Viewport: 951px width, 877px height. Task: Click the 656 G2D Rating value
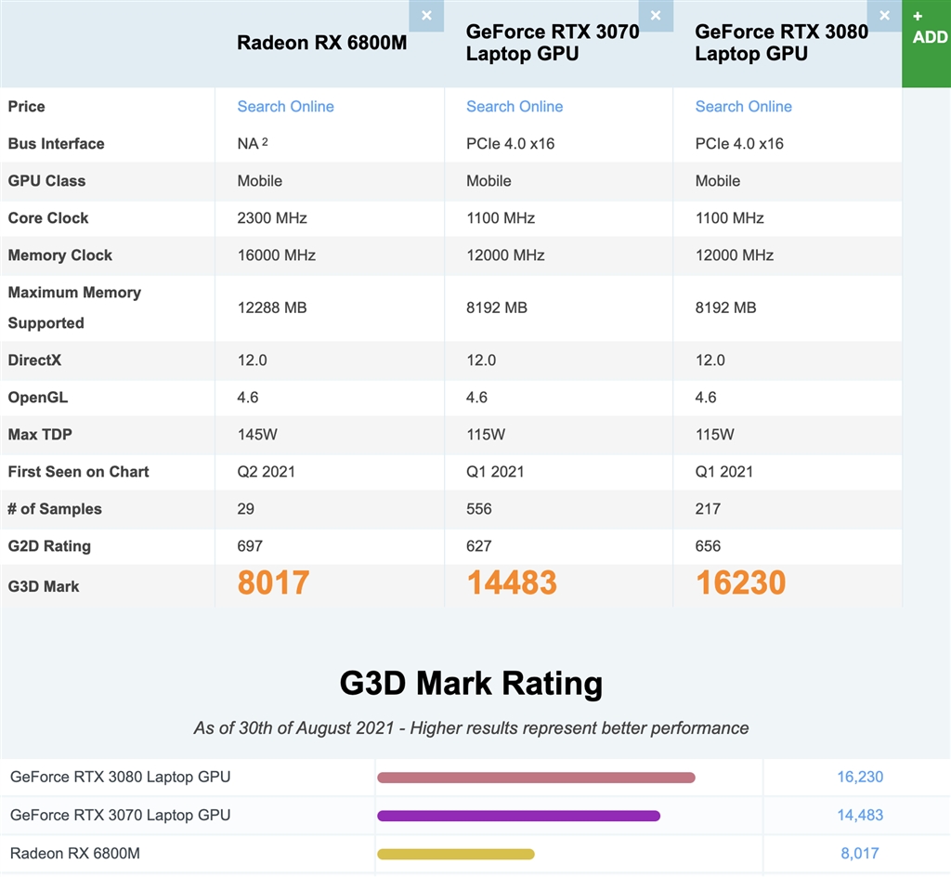708,546
